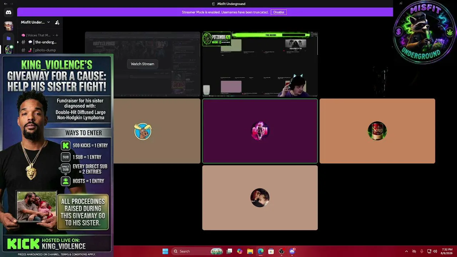Image resolution: width=457 pixels, height=257 pixels.
Task: Click the Watch Stream button
Action: [x=142, y=64]
